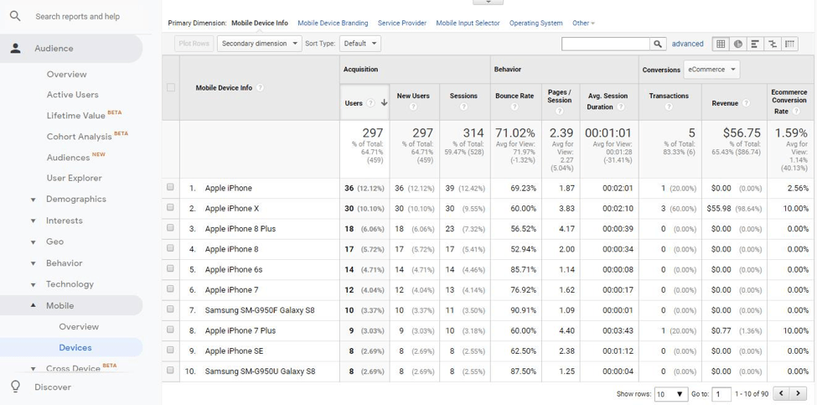817x405 pixels.
Task: Click the magnifier button beside table search
Action: point(658,44)
